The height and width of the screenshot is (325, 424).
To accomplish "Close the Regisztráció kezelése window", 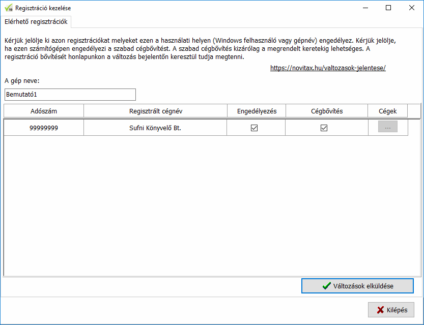I will 412,8.
